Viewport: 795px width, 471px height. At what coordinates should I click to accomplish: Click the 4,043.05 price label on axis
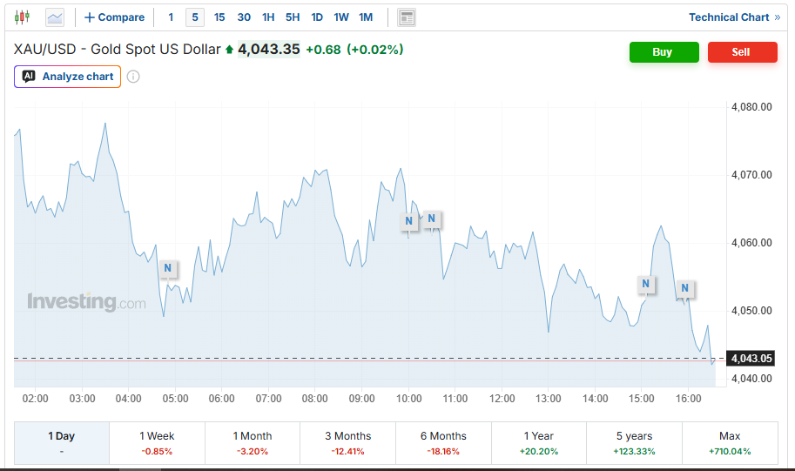[x=751, y=359]
